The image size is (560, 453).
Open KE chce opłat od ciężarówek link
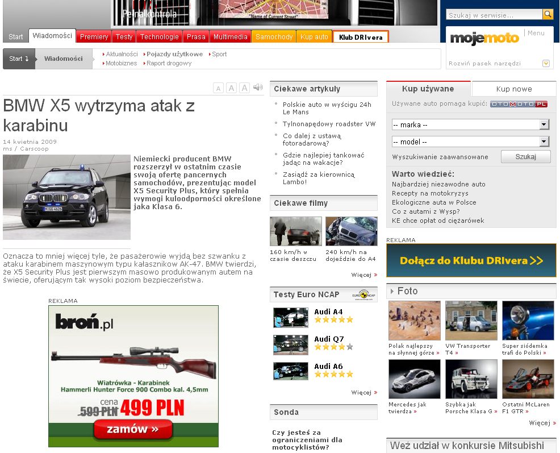pos(438,221)
